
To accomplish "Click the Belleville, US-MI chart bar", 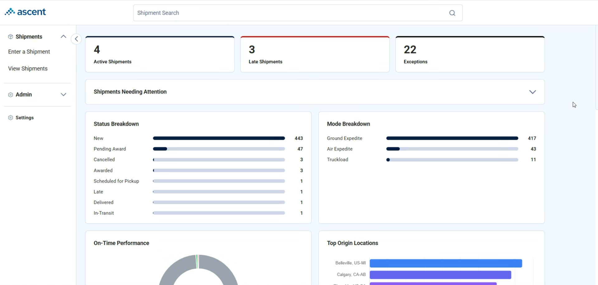I will click(x=446, y=263).
